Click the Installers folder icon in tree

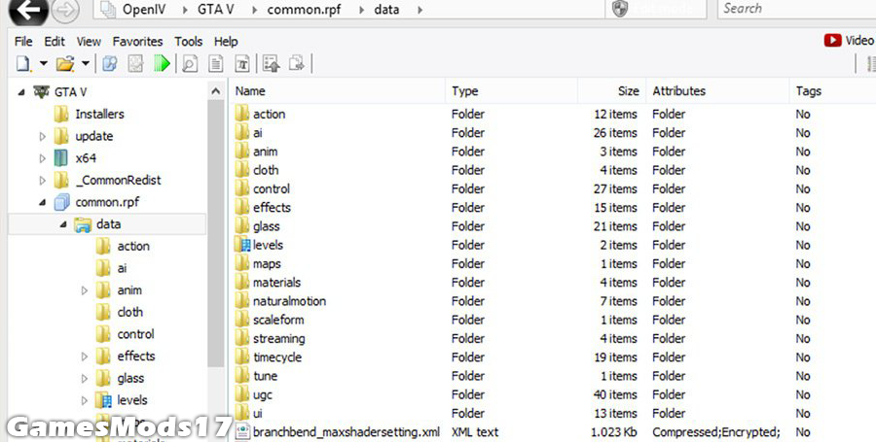point(61,114)
